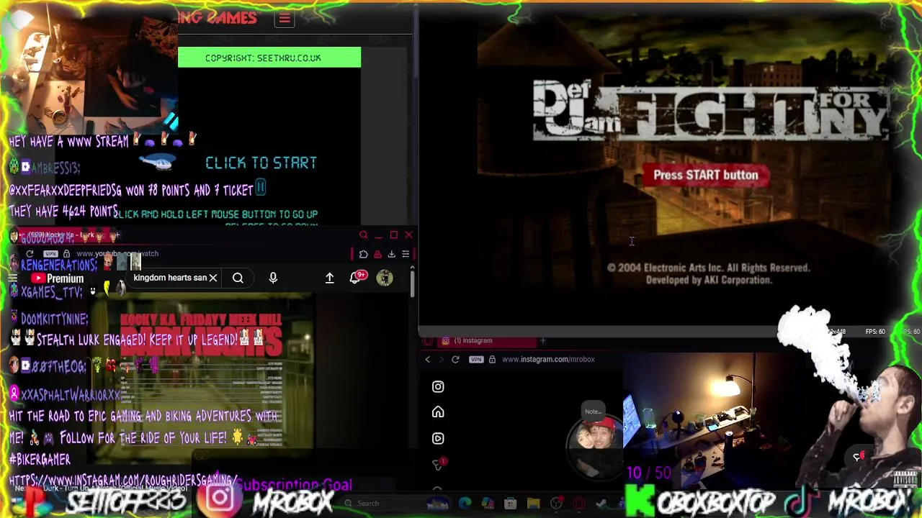Click the Press START button prompt in Def Jam
The image size is (922, 518).
pyautogui.click(x=706, y=175)
